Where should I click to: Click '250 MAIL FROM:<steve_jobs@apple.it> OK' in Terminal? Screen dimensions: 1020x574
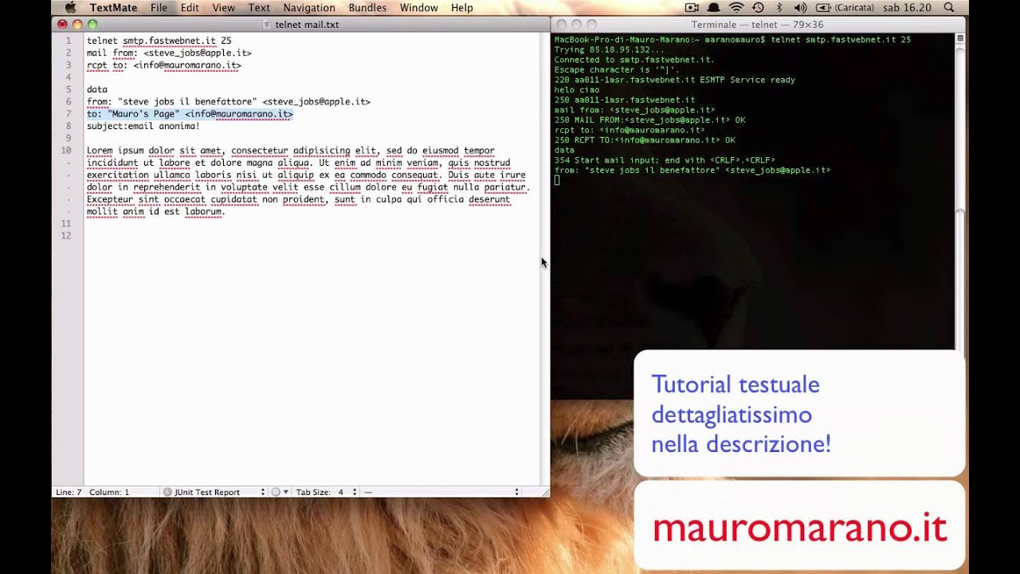pyautogui.click(x=650, y=120)
